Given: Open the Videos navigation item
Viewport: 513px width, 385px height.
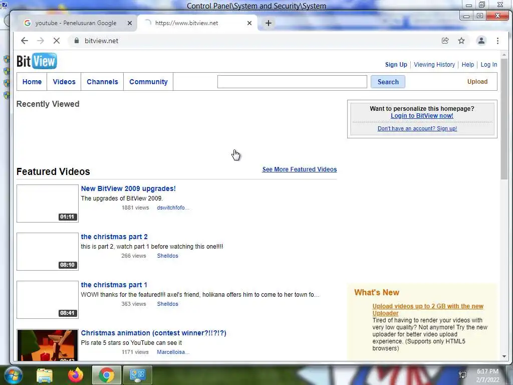Looking at the screenshot, I should [x=64, y=82].
